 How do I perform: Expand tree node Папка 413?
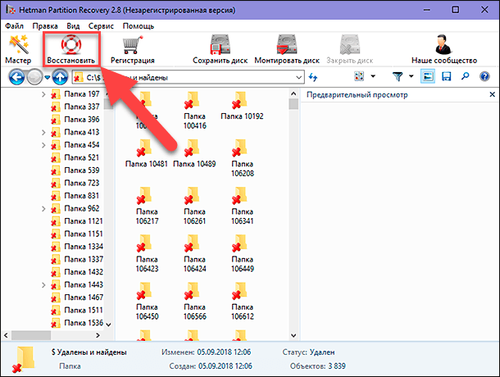pyautogui.click(x=43, y=133)
